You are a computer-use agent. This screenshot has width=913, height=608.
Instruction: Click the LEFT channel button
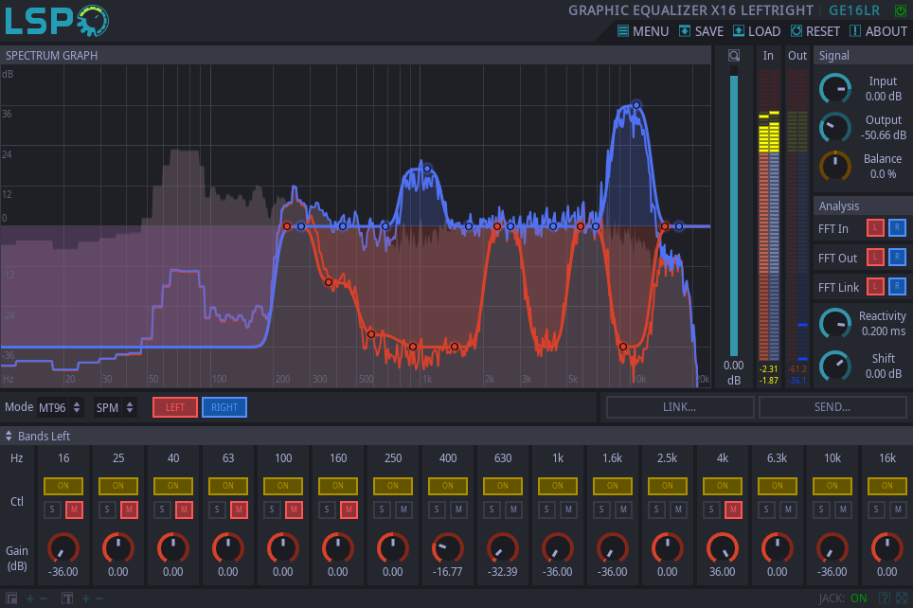[174, 407]
